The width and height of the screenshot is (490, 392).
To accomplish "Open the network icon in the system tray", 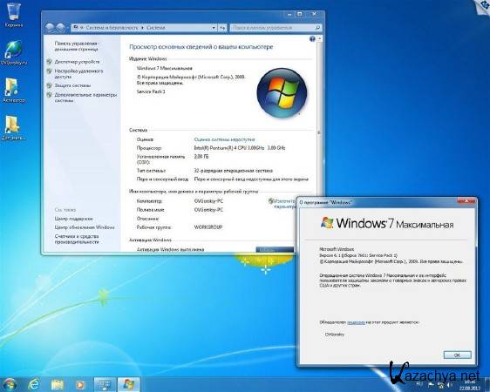I will pos(440,384).
